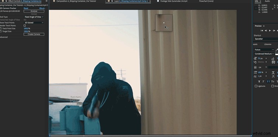Click the font size icon in Character panel
The height and width of the screenshot is (137, 278).
point(255,58)
